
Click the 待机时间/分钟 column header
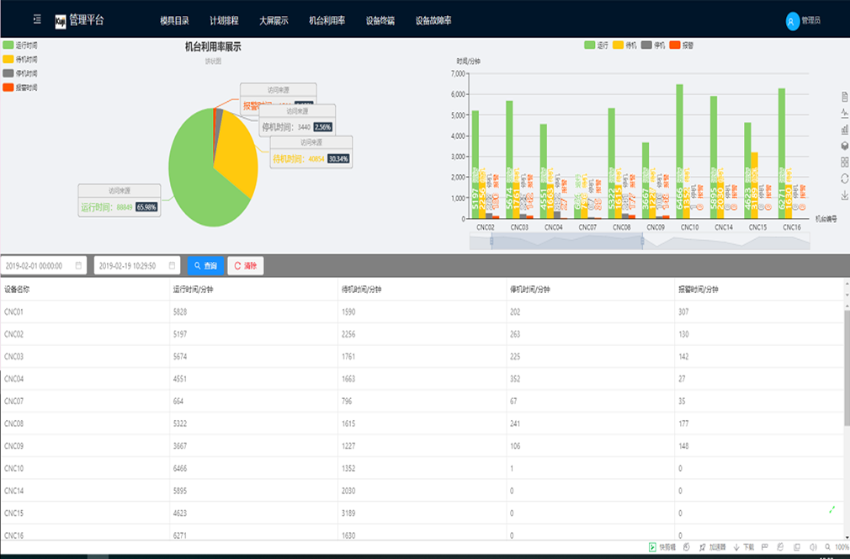pyautogui.click(x=362, y=290)
